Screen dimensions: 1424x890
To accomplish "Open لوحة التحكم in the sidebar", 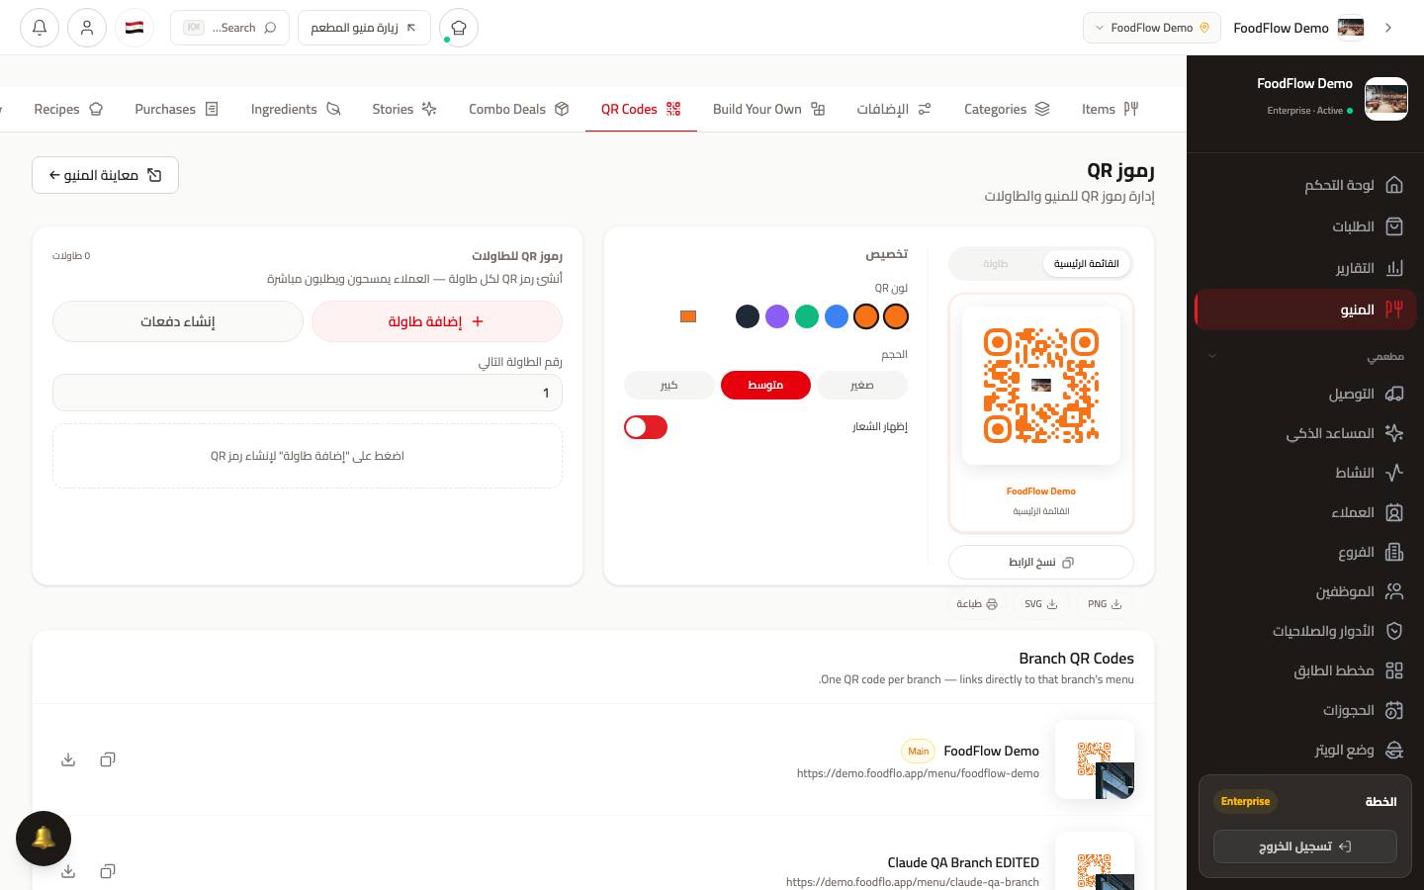I will tap(1305, 185).
